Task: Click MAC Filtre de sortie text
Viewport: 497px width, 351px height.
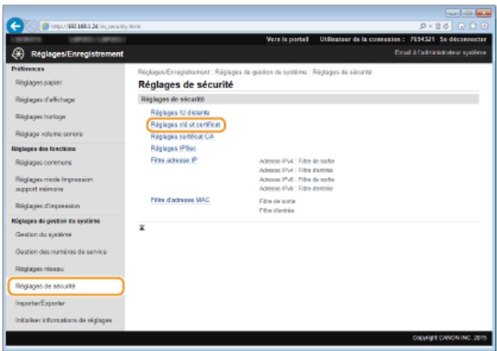Action: click(x=277, y=201)
